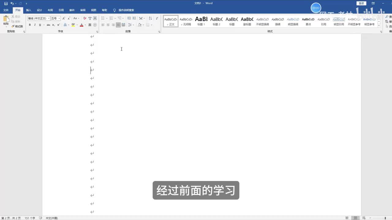Screen dimensions: 392x220
Task: Expand the numbering list dropdown arrow
Action: (115, 18)
